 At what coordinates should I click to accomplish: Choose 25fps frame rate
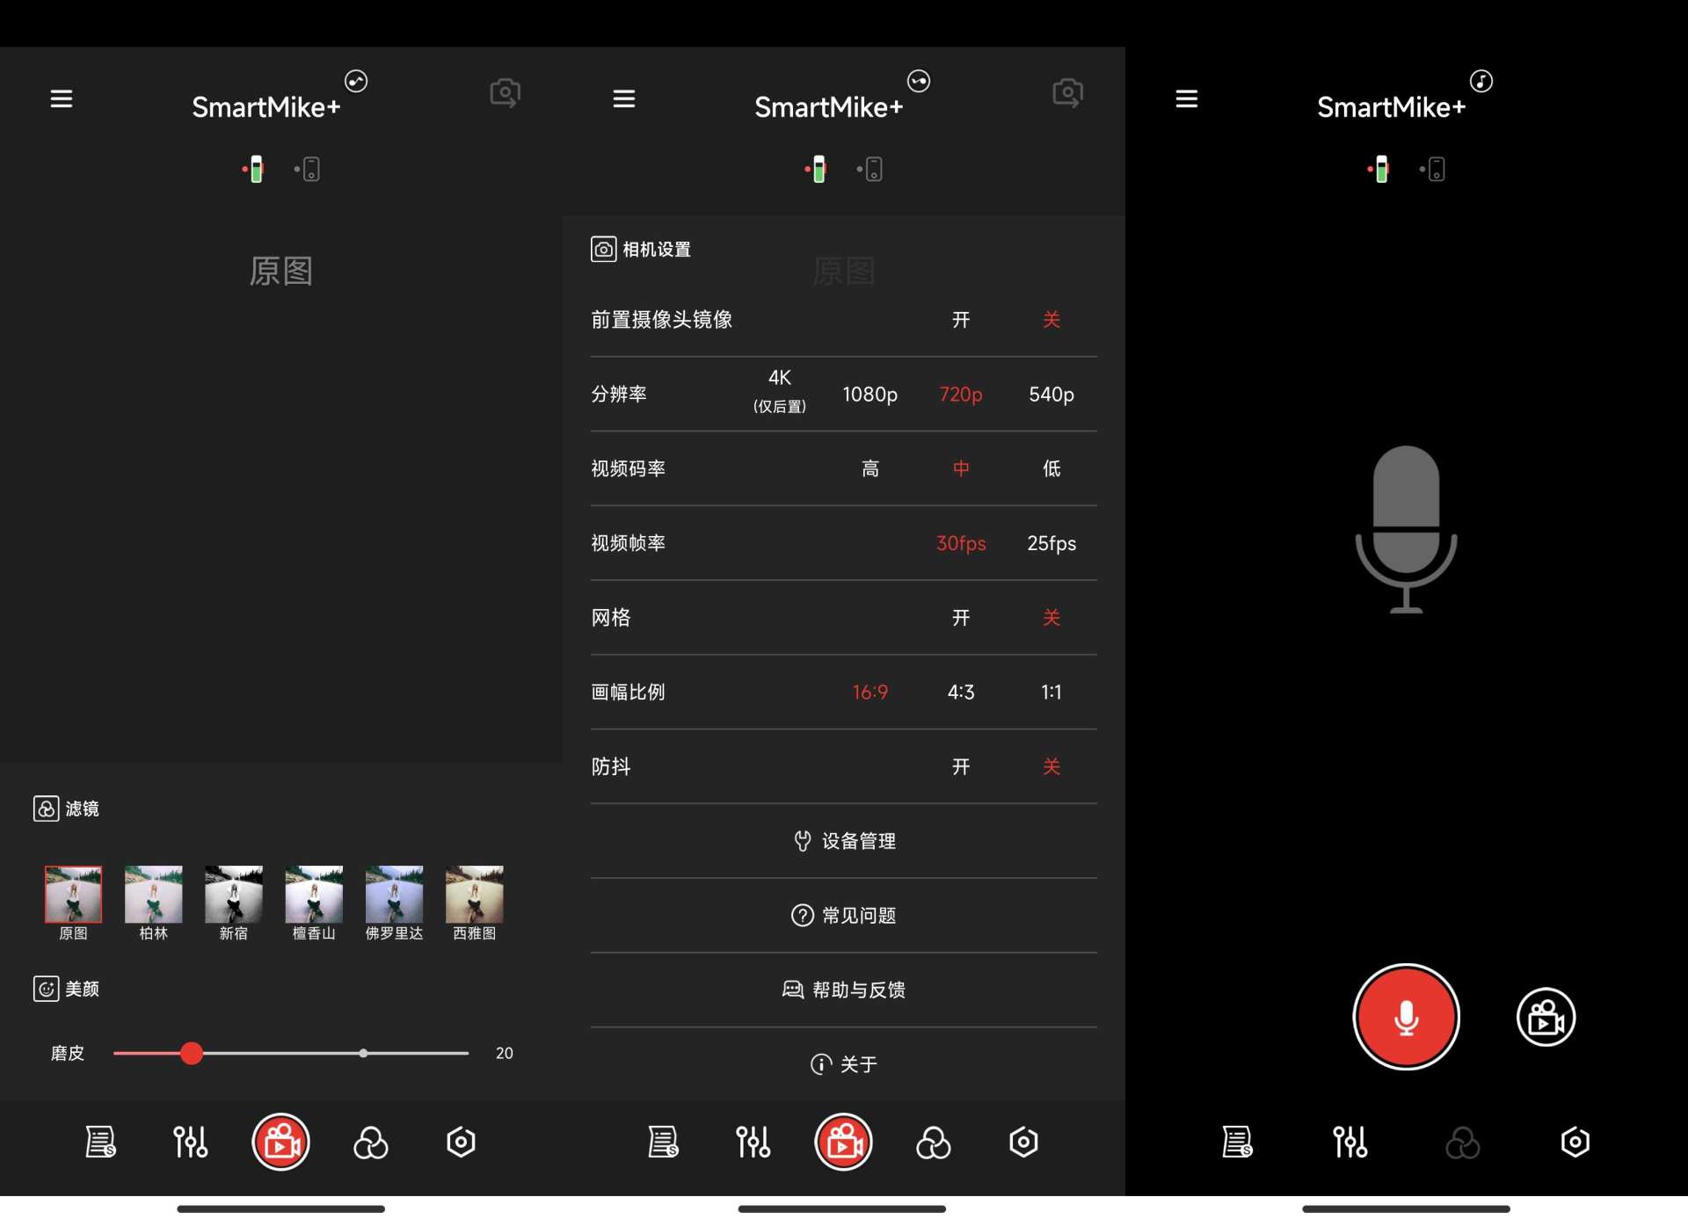point(1051,543)
